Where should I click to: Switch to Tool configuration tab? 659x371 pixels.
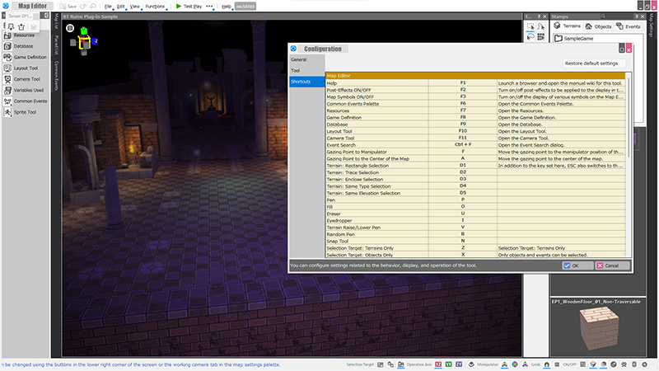pos(306,71)
